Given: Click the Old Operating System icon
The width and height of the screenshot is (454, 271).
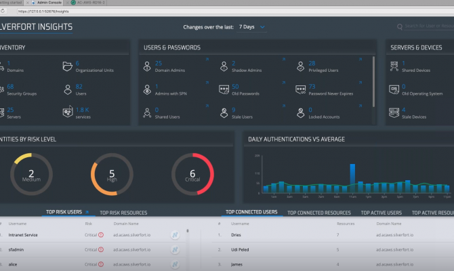Looking at the screenshot, I should coord(394,89).
